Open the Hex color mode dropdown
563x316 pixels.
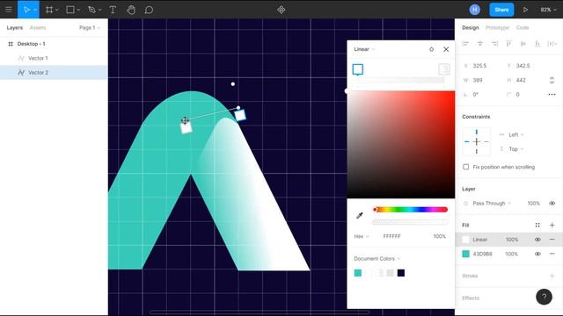click(362, 236)
